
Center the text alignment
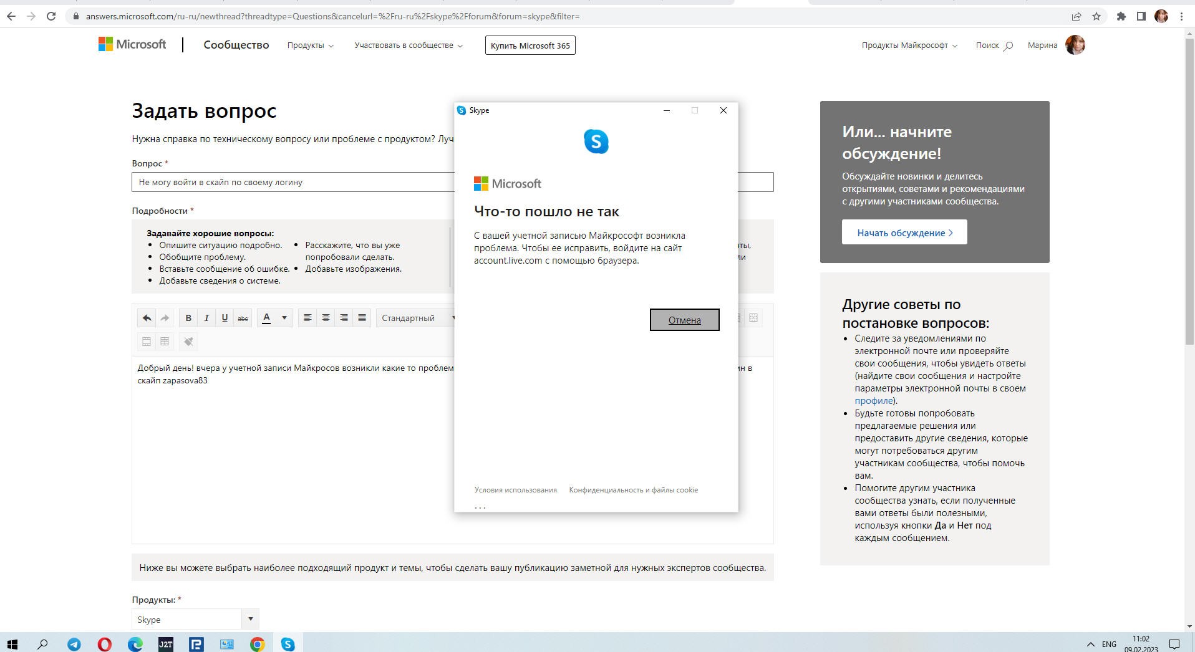click(326, 318)
